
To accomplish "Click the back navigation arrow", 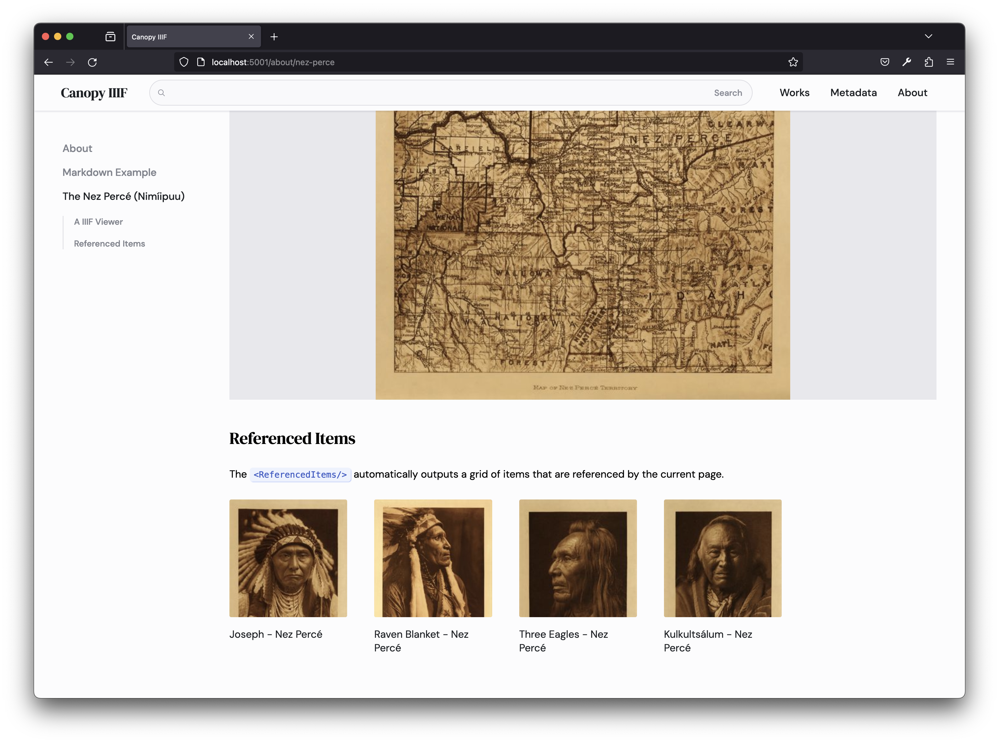I will (49, 62).
